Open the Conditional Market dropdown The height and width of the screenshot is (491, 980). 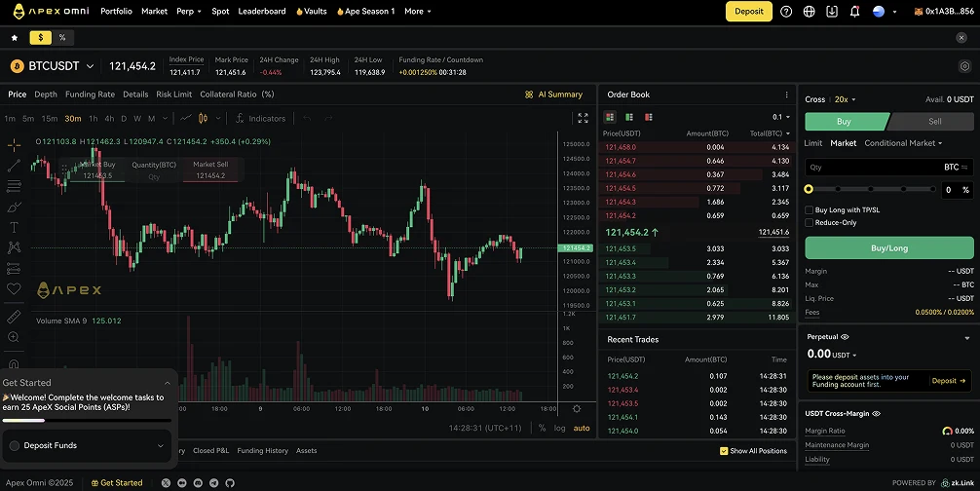coord(903,143)
